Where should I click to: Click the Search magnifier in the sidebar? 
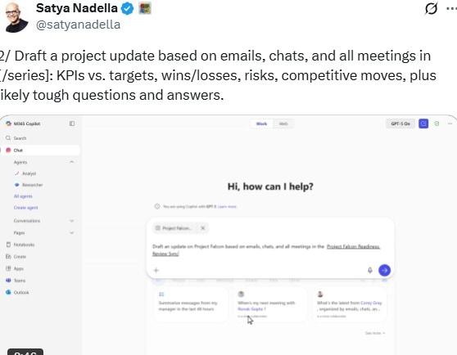click(x=8, y=138)
